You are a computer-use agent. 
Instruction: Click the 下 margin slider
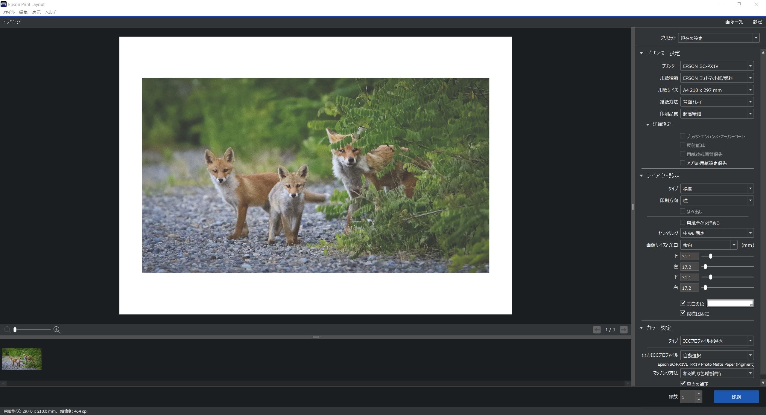727,277
